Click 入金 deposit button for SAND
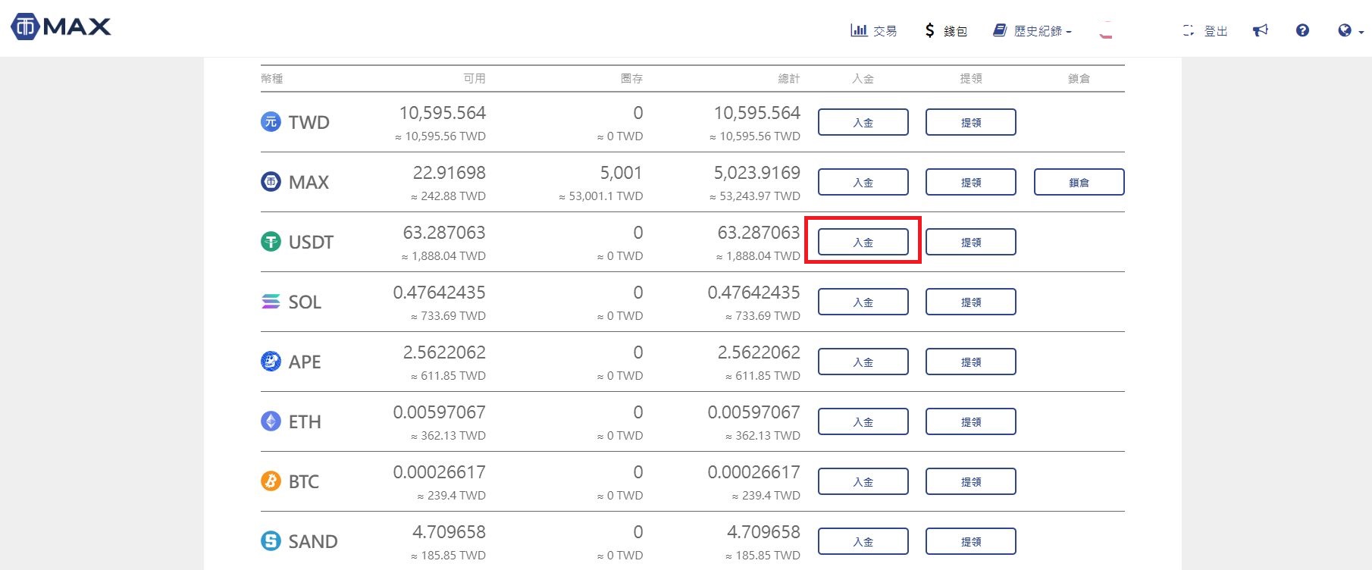 [x=863, y=541]
